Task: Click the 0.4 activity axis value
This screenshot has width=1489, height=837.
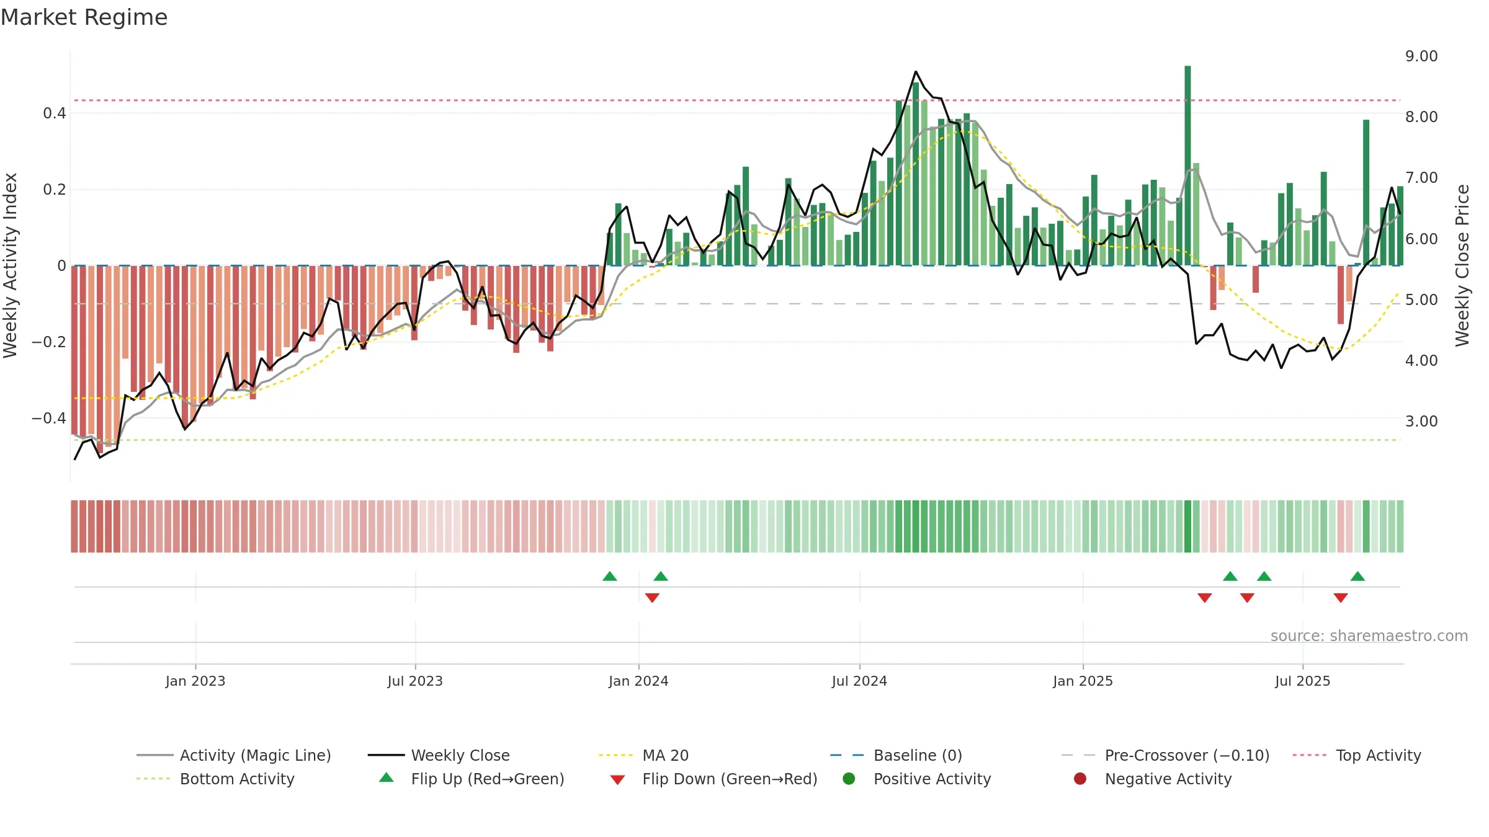Action: click(55, 113)
